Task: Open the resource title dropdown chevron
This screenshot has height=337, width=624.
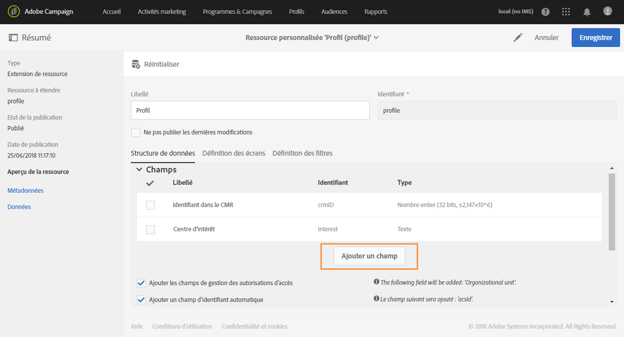Action: [x=376, y=38]
